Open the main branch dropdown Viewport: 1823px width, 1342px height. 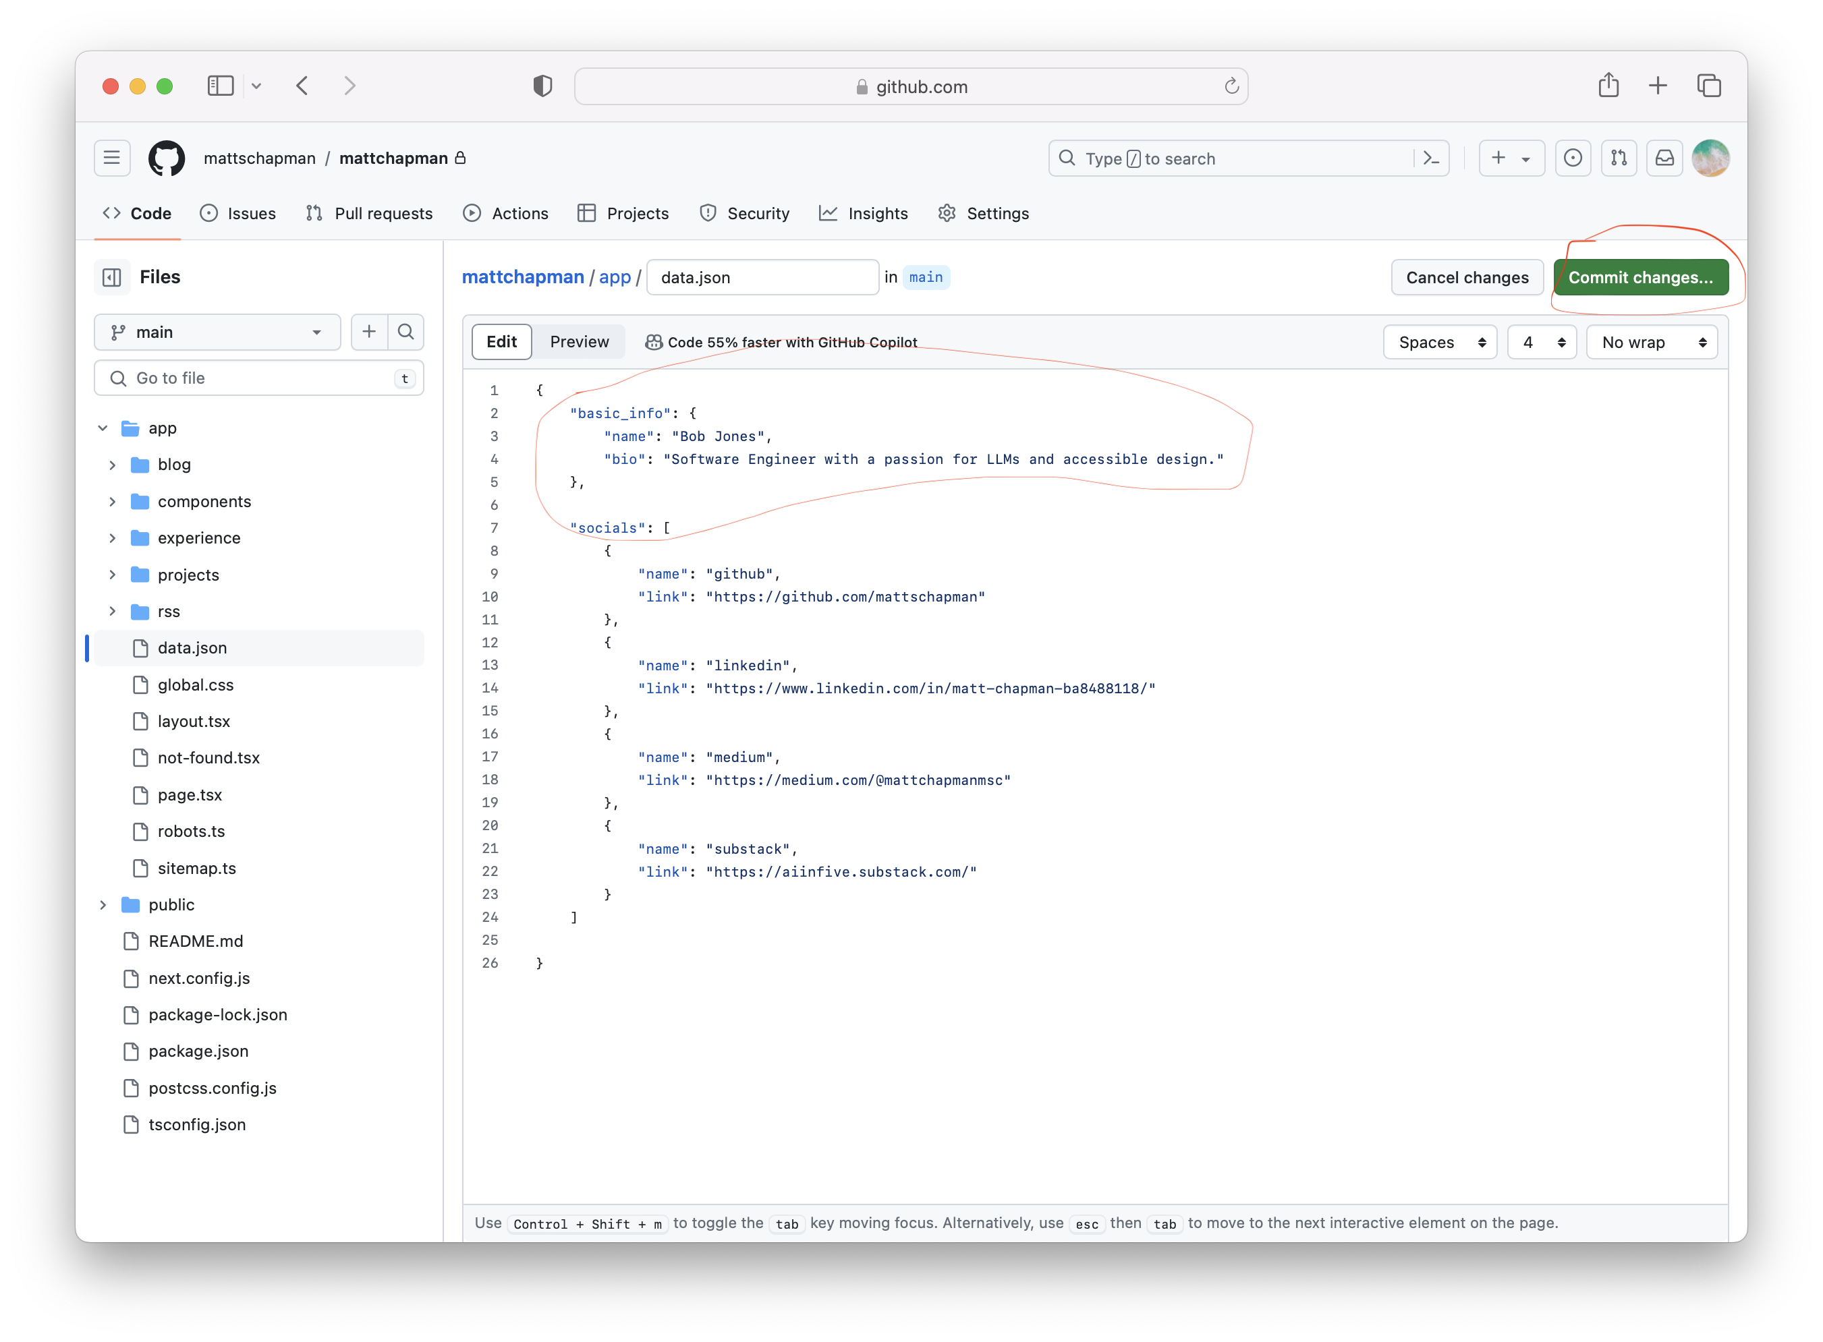[217, 332]
